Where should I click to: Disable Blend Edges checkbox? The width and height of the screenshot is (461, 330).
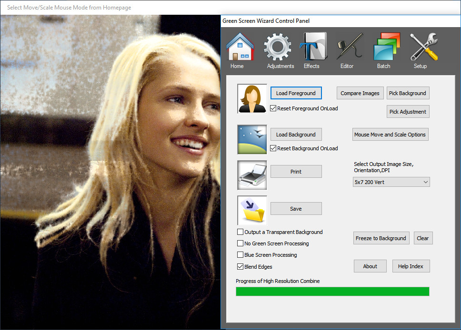[240, 267]
